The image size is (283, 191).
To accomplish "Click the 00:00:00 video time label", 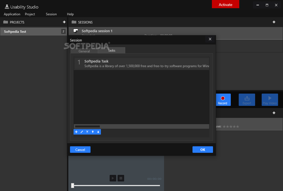I will click(154, 179).
